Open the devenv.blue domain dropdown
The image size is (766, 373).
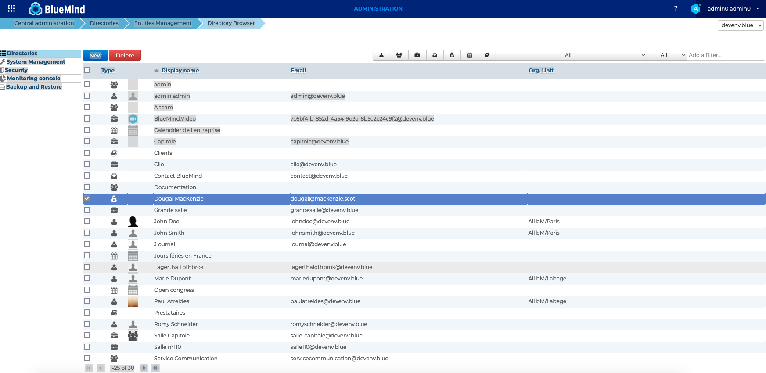click(741, 25)
